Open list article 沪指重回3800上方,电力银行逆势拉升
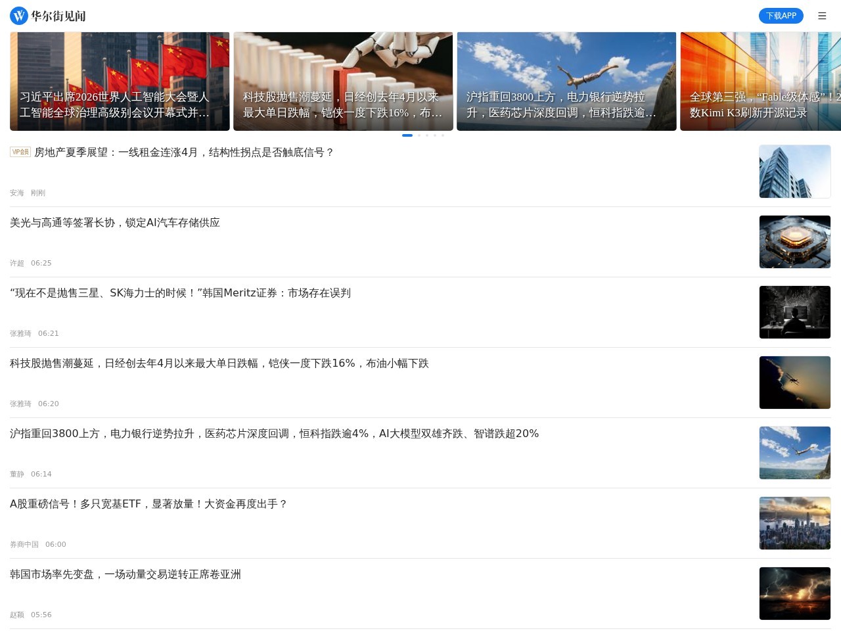The height and width of the screenshot is (631, 841). tap(275, 434)
